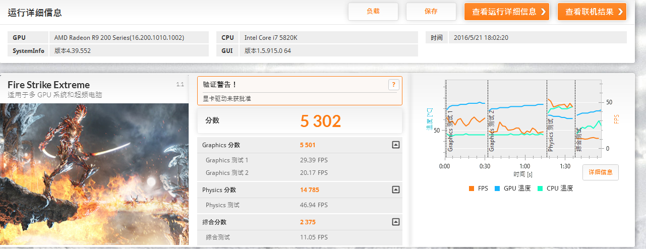Click the Graphics score 5 501

[308, 145]
